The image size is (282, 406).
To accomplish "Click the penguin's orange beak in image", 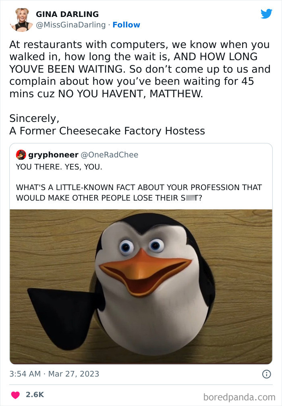I will pyautogui.click(x=145, y=271).
